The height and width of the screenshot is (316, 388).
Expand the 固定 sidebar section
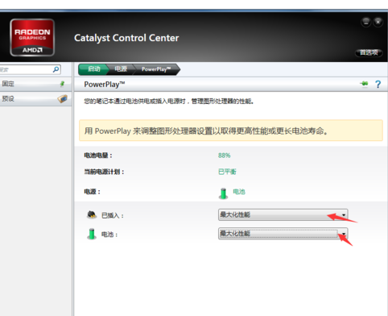35,84
